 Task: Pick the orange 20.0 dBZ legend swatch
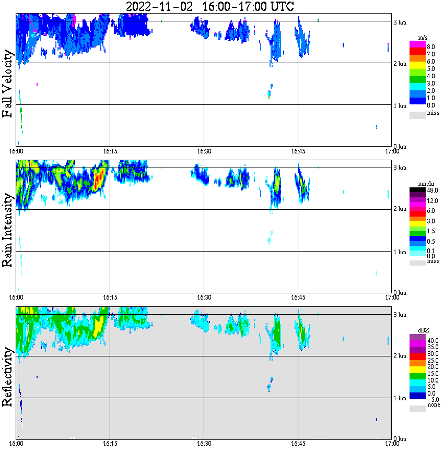click(x=417, y=363)
